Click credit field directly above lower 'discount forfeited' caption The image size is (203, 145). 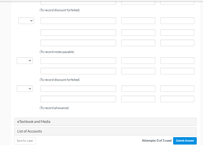click(x=177, y=71)
